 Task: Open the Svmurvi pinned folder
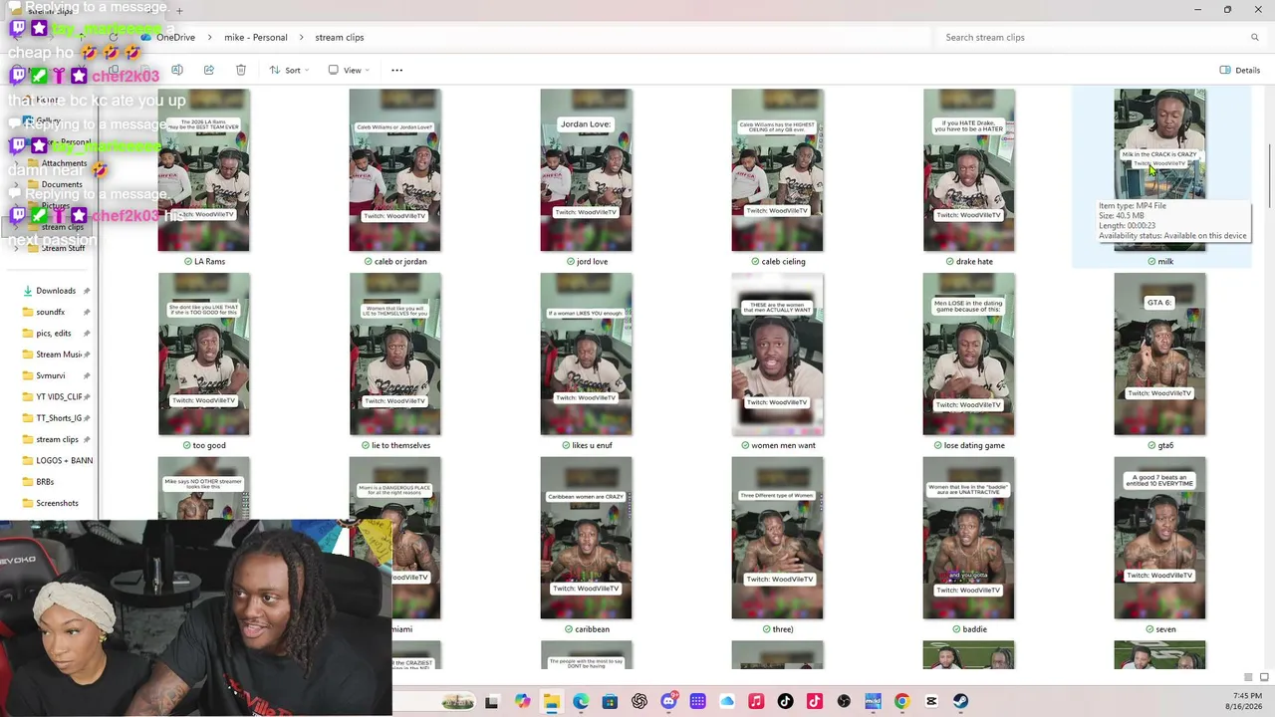pos(51,375)
